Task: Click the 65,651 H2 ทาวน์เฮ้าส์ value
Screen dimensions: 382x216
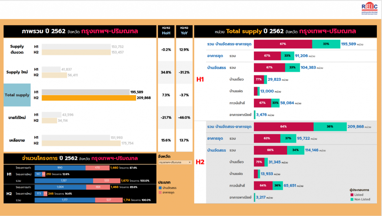Action: tap(290, 186)
